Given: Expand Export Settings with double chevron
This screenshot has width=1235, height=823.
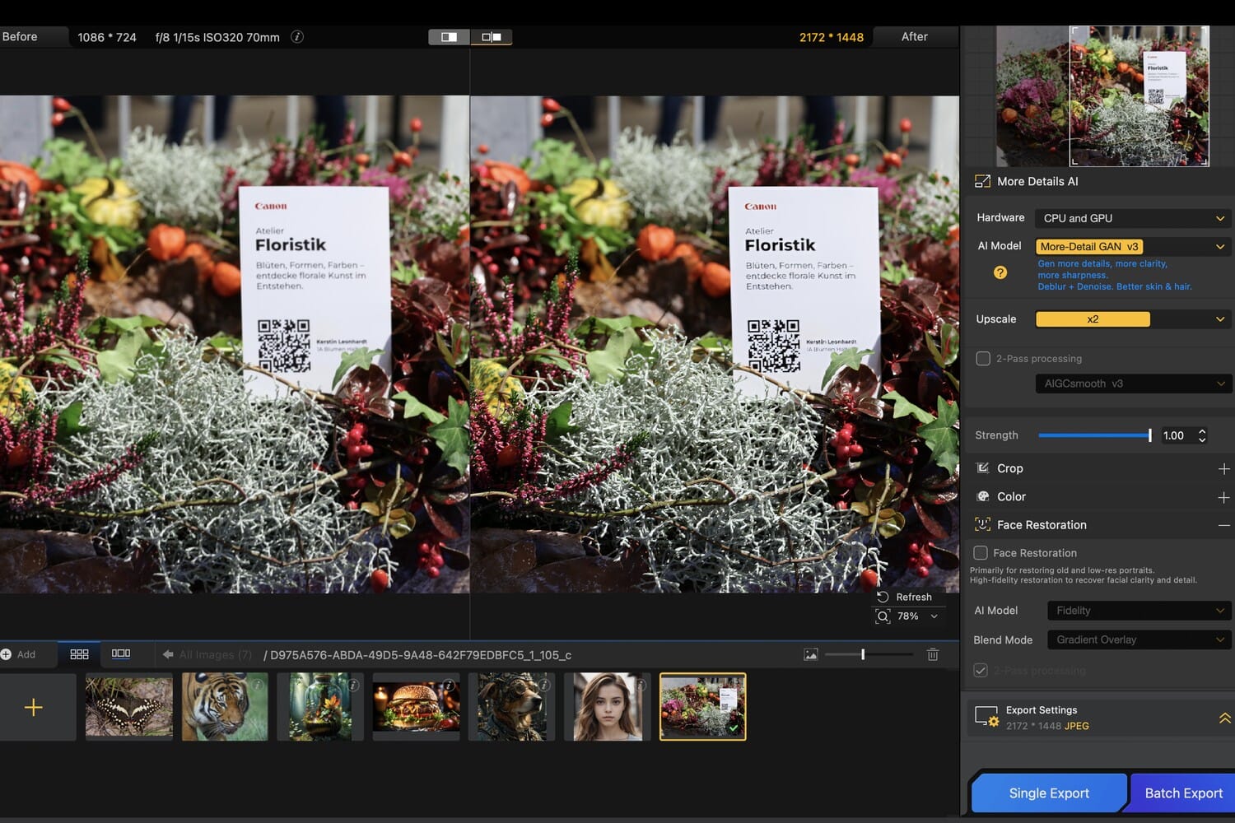Looking at the screenshot, I should [1225, 718].
